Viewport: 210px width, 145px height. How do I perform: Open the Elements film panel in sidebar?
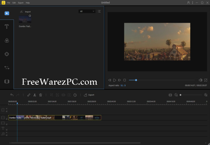pyautogui.click(x=7, y=81)
